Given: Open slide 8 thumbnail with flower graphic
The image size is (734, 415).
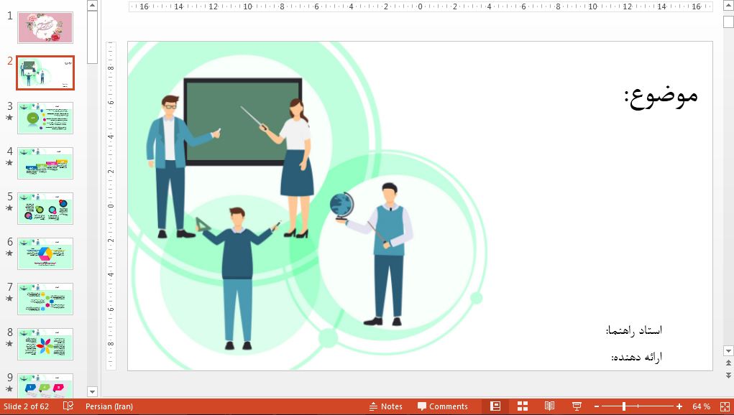Looking at the screenshot, I should [45, 344].
